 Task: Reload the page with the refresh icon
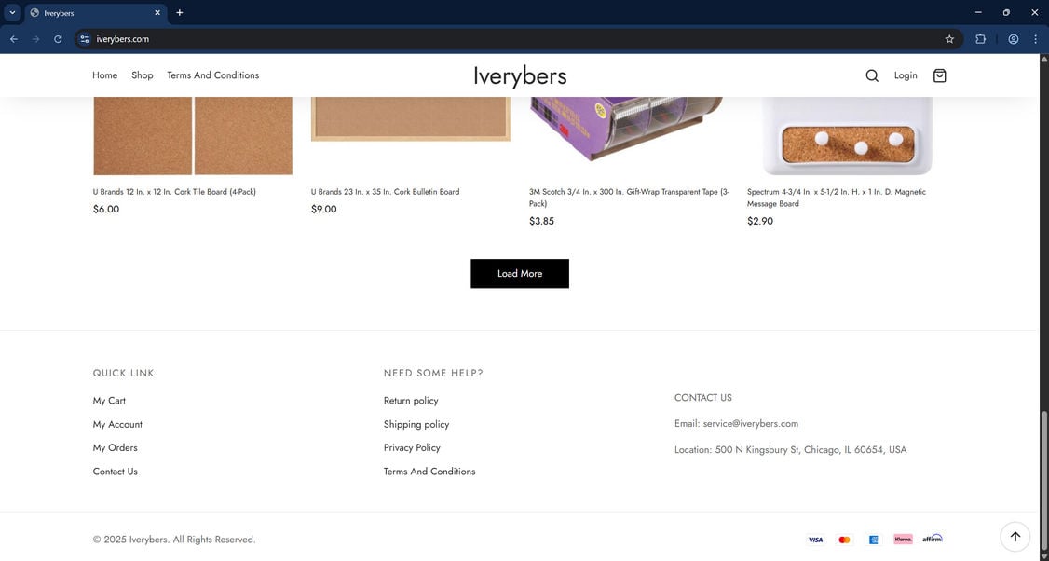(58, 39)
